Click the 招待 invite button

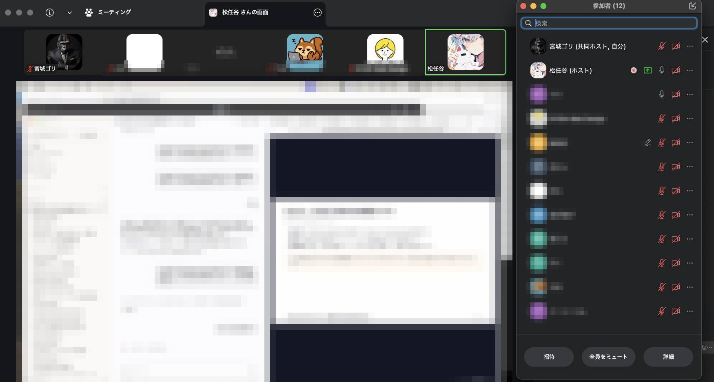[549, 357]
